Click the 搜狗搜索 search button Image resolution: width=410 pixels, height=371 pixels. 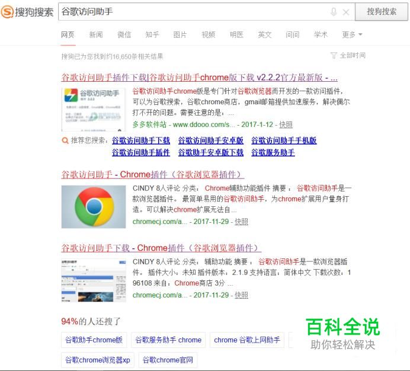coord(381,11)
